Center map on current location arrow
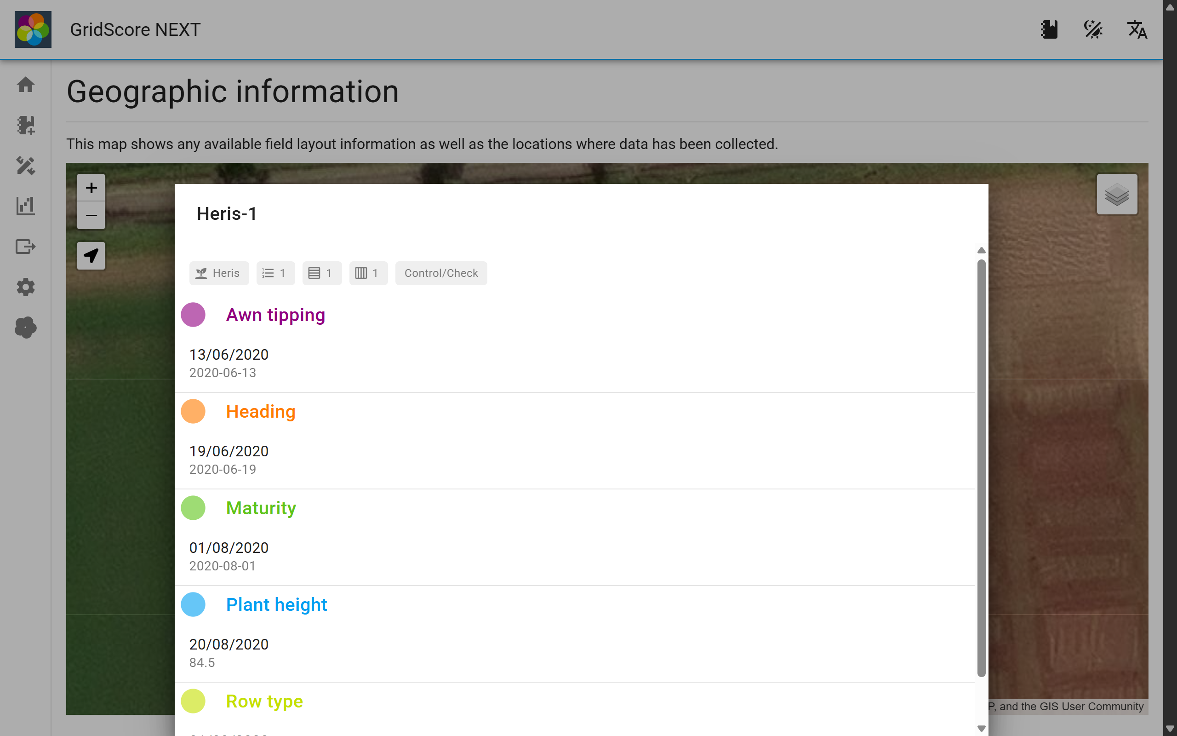 click(91, 256)
